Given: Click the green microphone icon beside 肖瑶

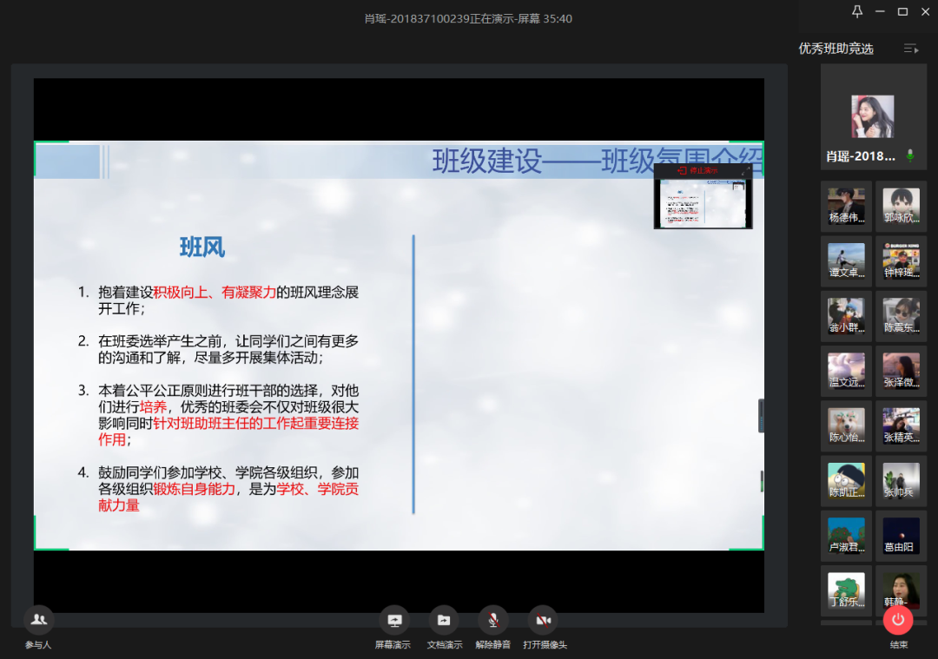Looking at the screenshot, I should click(x=910, y=156).
